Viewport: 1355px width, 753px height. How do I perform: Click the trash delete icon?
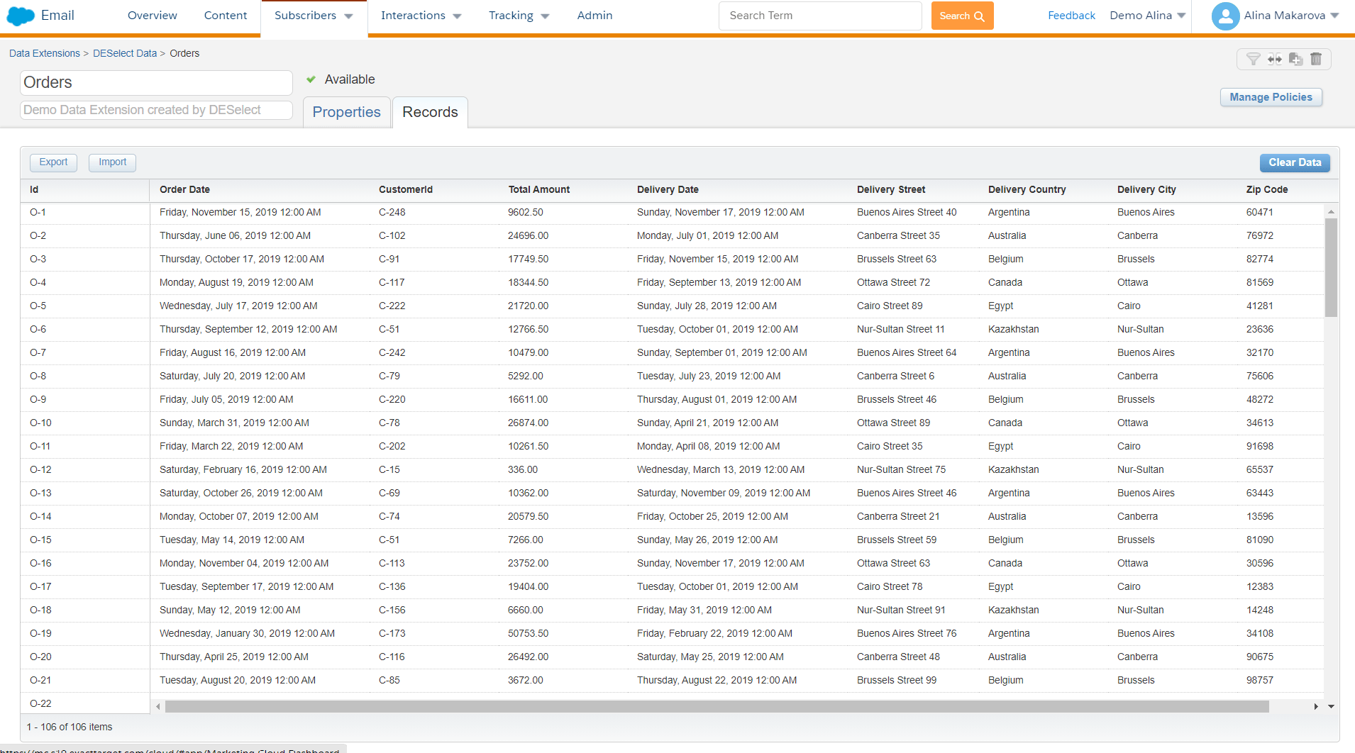pos(1316,59)
